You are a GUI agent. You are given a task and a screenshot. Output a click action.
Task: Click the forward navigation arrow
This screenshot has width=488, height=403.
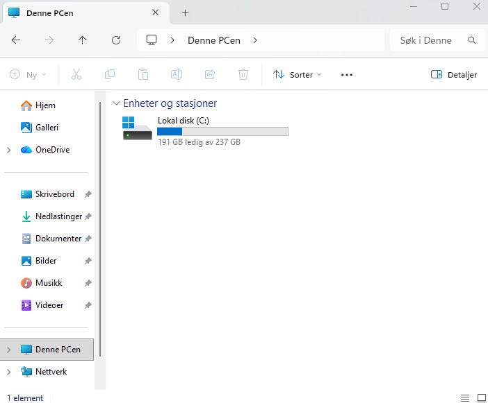(49, 40)
